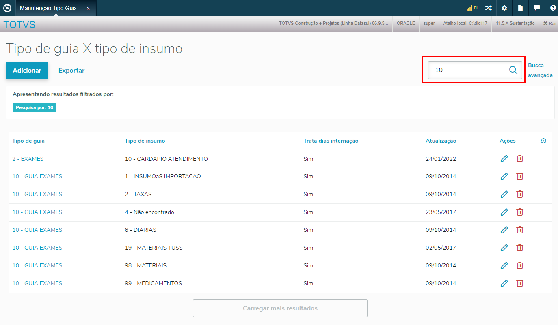Click the Pesquisa por: 10 filter tag
Screen dimensions: 558x325
pyautogui.click(x=35, y=107)
